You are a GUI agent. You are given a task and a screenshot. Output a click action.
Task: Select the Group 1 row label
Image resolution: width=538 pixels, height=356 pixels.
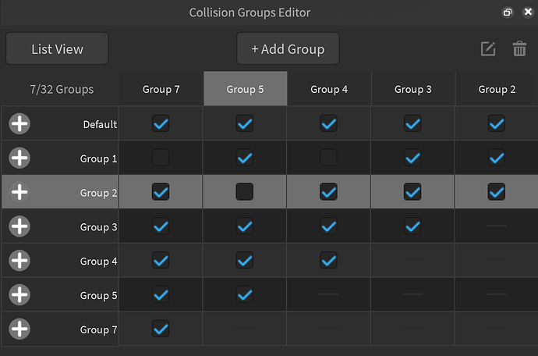(98, 158)
